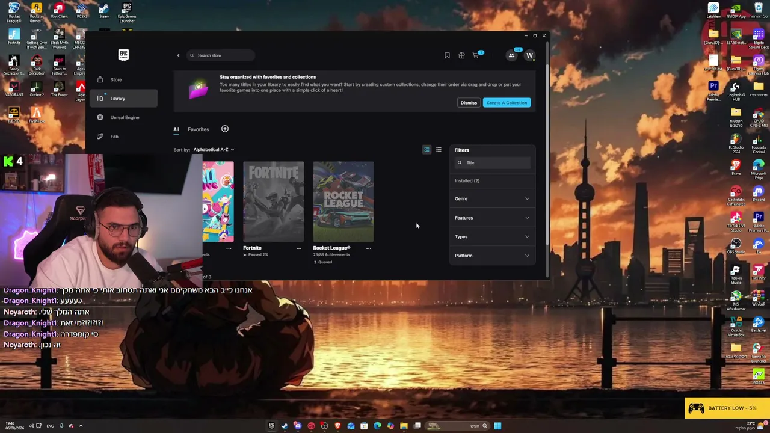Open the Dark Deception desktop shortcut
The image size is (770, 433).
pyautogui.click(x=37, y=65)
